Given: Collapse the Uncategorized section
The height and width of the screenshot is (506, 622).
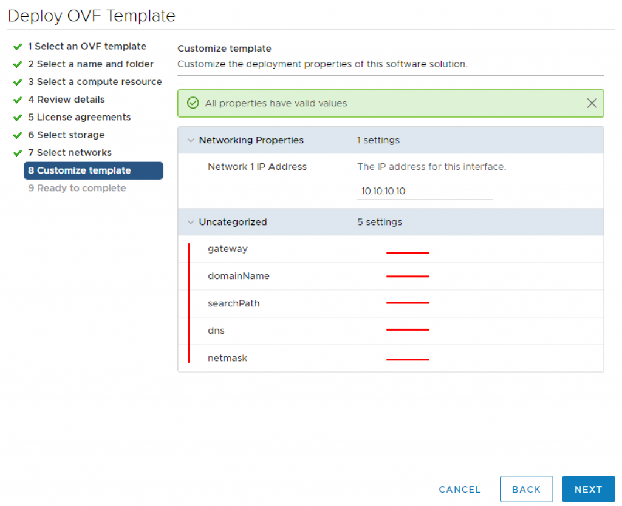Looking at the screenshot, I should tap(190, 222).
